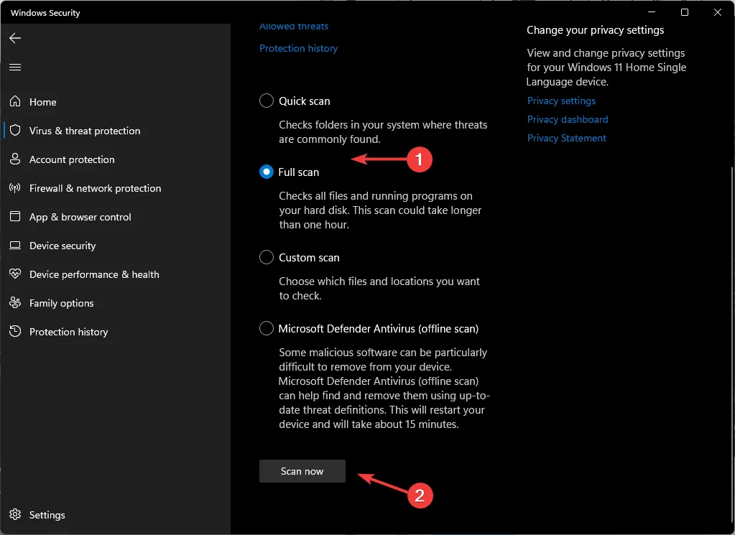Screen dimensions: 735x535
Task: Close the Windows Security window
Action: click(x=717, y=12)
